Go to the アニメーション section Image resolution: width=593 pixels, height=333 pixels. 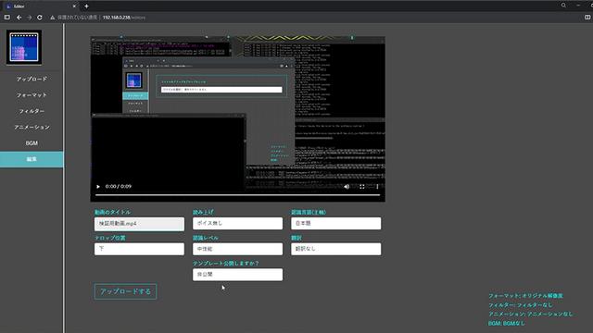tap(32, 128)
